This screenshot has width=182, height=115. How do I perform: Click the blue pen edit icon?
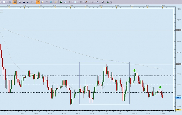click(x=28, y=2)
